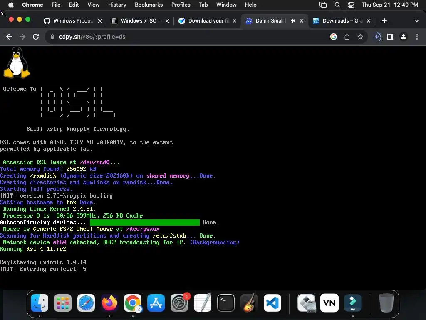Open the Chrome application menu
This screenshot has height=320, width=426.
32,5
